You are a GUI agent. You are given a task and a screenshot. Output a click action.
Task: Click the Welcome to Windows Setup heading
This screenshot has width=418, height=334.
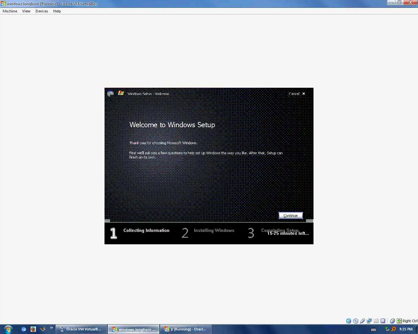pos(172,125)
